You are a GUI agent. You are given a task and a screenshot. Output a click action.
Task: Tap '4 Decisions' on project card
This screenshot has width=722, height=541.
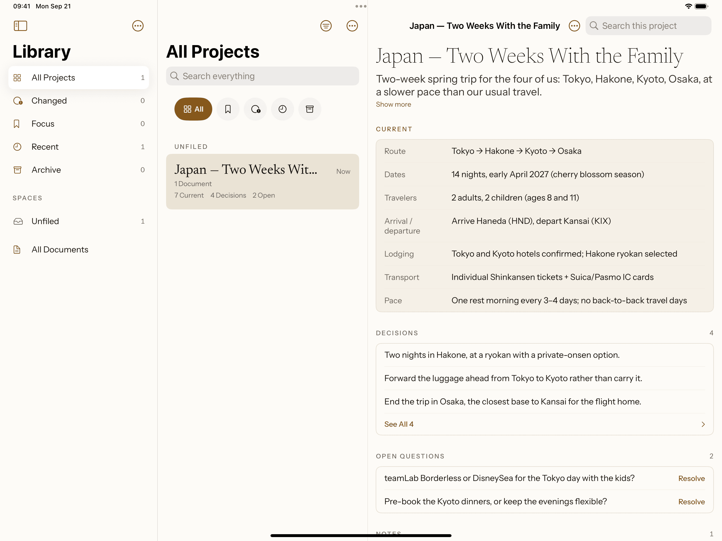[x=228, y=195]
